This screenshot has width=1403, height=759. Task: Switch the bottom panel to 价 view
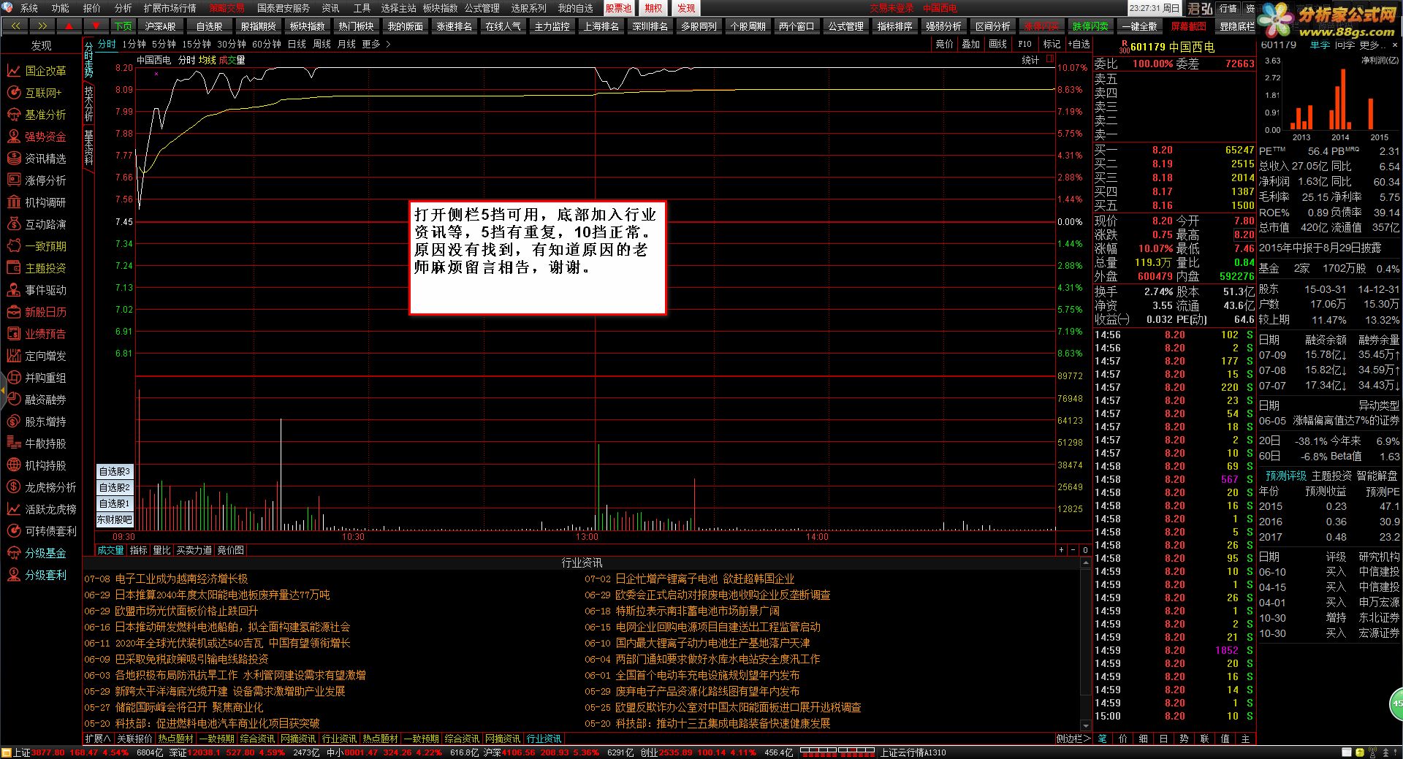(x=1123, y=739)
